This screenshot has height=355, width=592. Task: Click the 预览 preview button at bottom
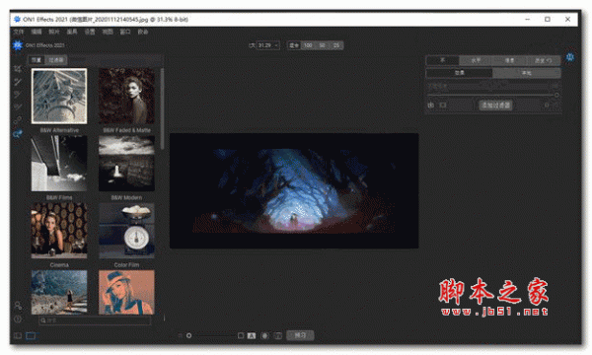[x=300, y=335]
